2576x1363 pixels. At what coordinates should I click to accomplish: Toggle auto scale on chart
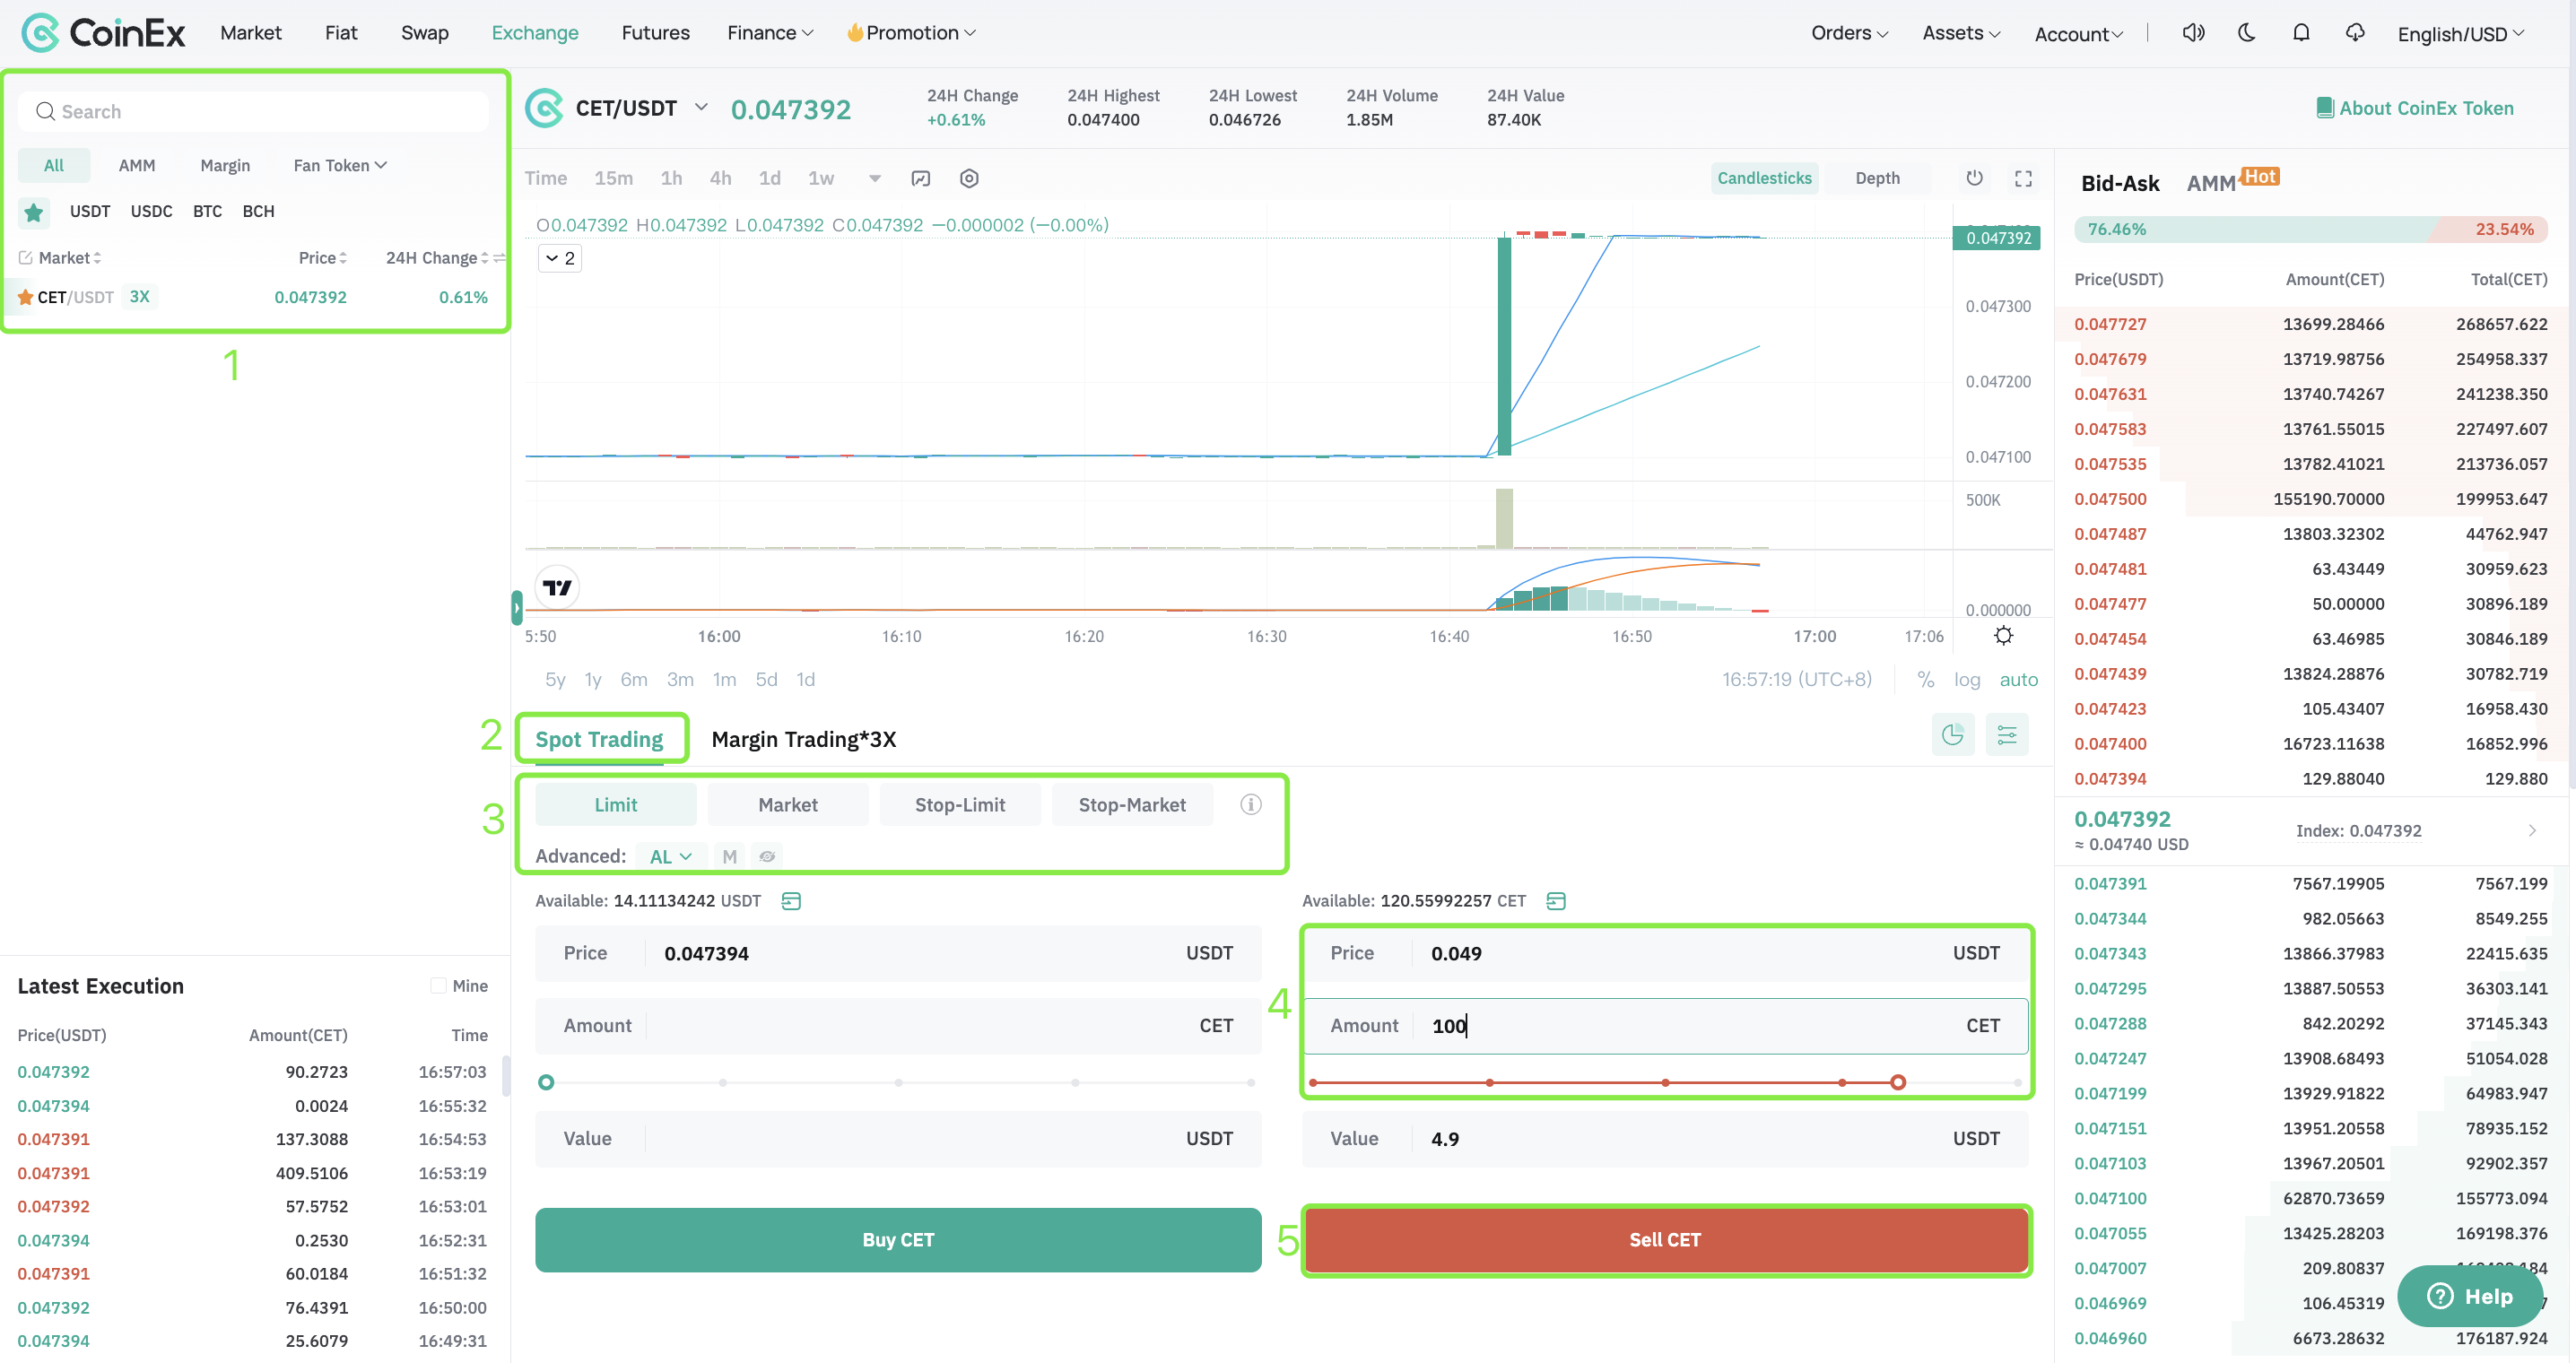[x=2018, y=679]
